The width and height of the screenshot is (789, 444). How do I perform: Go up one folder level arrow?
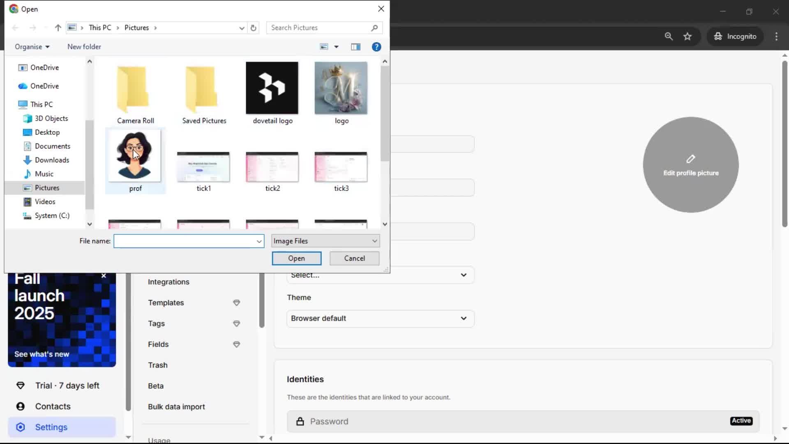(x=58, y=28)
